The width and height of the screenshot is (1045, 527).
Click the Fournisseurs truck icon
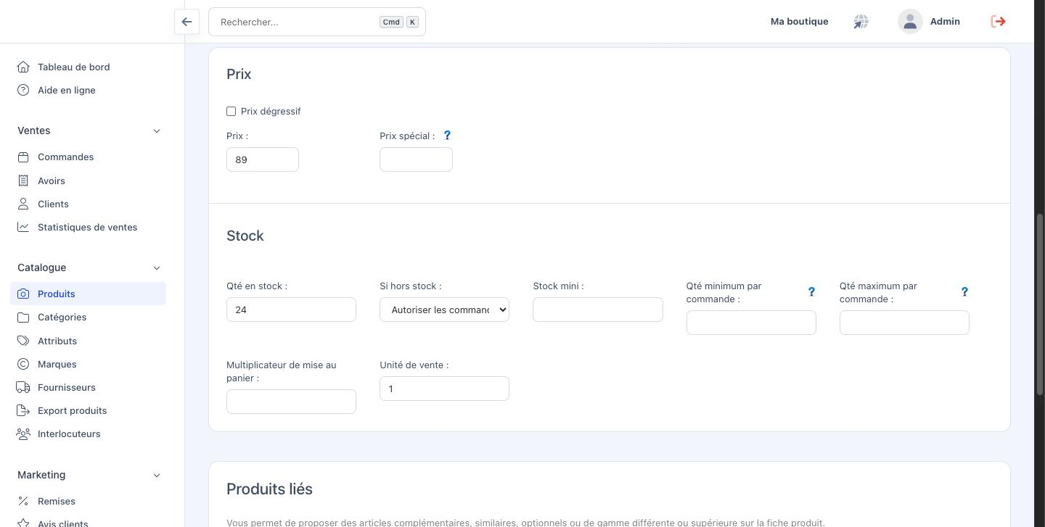point(23,387)
